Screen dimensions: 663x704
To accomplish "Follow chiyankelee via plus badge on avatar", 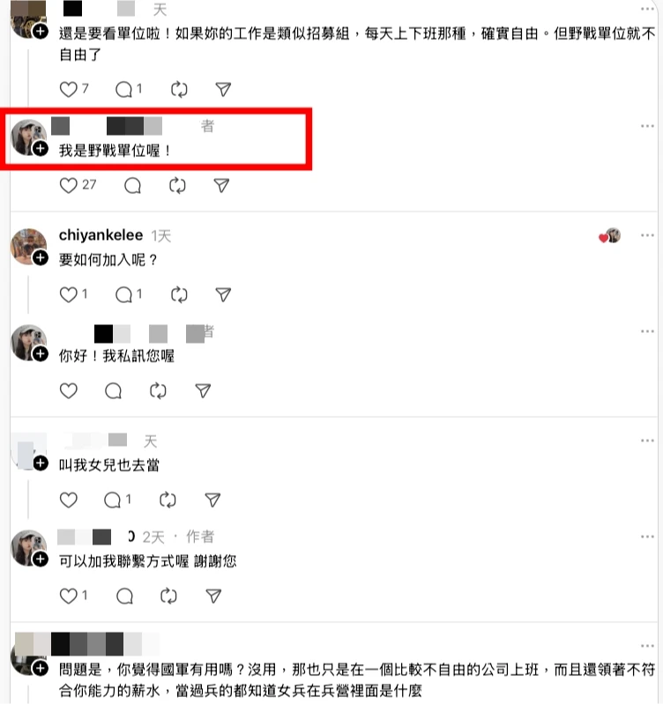I will click(41, 257).
